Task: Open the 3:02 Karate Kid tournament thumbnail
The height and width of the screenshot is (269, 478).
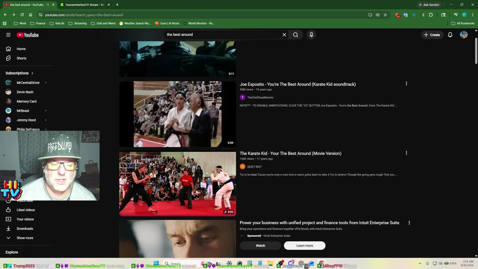Action: [177, 183]
